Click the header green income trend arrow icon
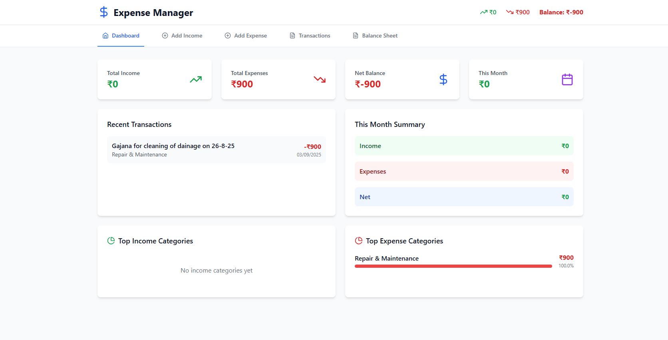Image resolution: width=668 pixels, height=340 pixels. click(483, 12)
